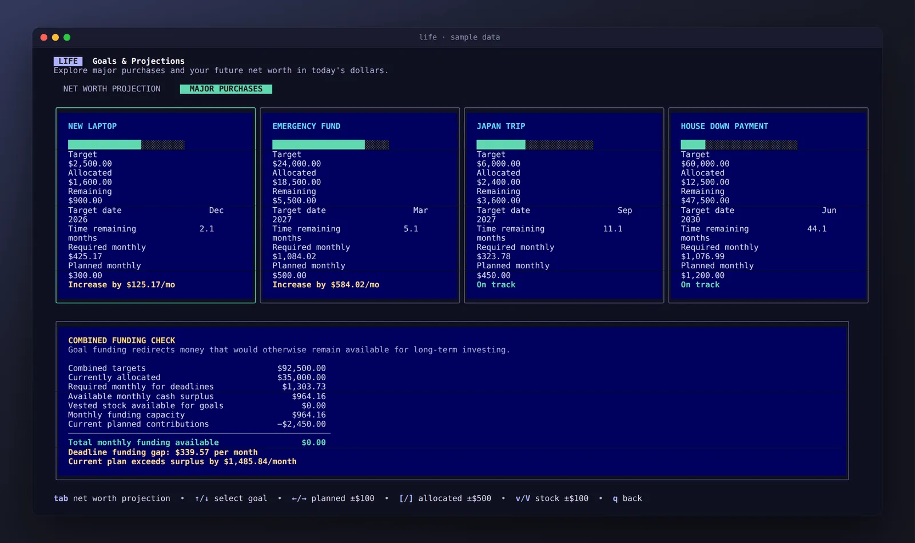Select the NEW LAPTOP goal card title

[92, 126]
